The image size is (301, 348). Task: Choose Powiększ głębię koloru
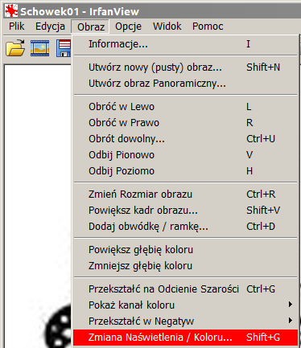click(186, 250)
